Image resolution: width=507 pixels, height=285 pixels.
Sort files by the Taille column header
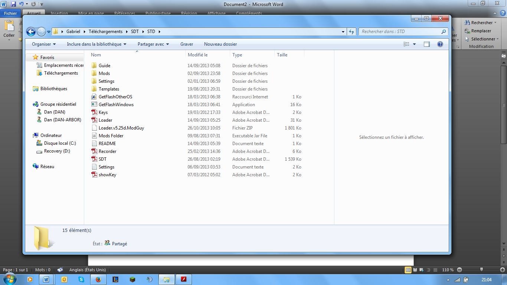(x=282, y=55)
